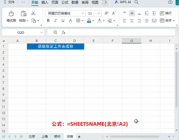This screenshot has width=179, height=140.
Task: Open the search magnifier icon
Action: coord(136,2)
